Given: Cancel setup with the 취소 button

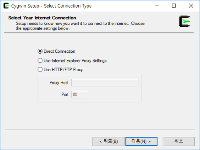Looking at the screenshot, I should 179,141.
